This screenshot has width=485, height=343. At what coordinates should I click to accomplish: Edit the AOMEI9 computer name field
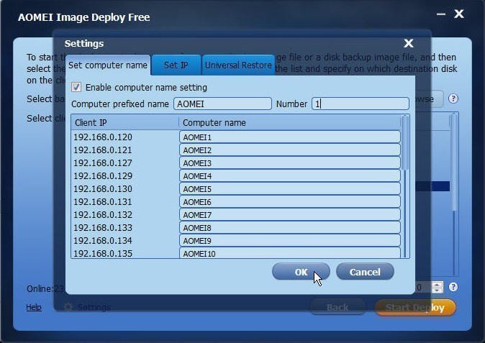click(x=290, y=241)
